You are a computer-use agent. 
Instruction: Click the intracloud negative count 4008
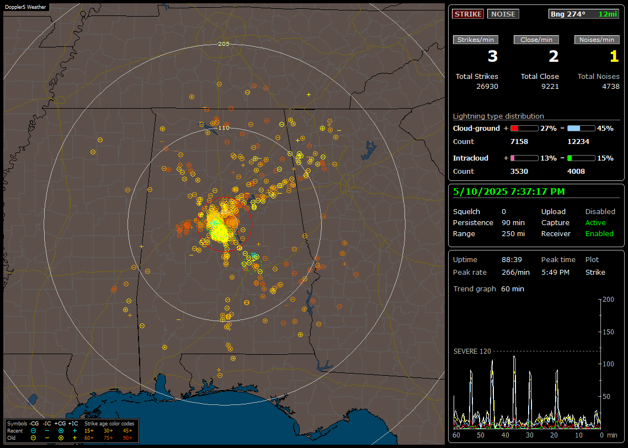click(576, 172)
